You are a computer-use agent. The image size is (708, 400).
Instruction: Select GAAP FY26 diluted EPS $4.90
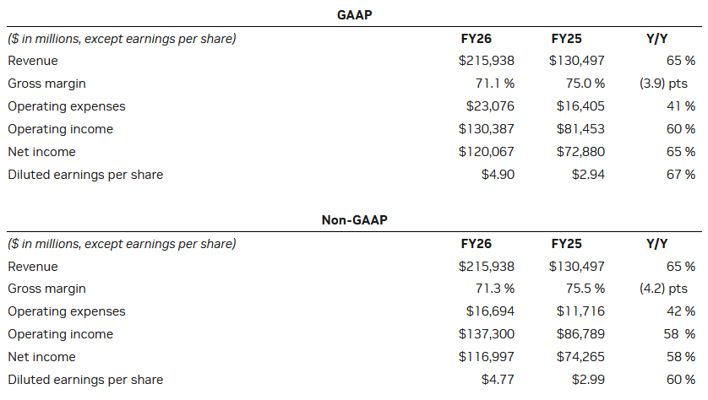point(497,175)
